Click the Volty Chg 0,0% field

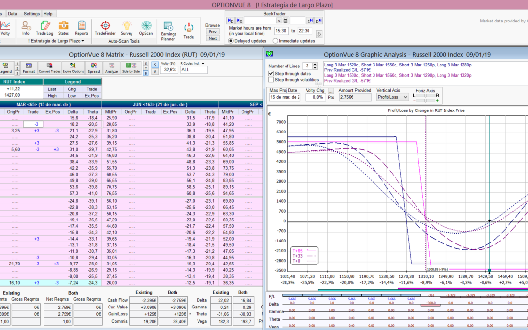[x=315, y=97]
